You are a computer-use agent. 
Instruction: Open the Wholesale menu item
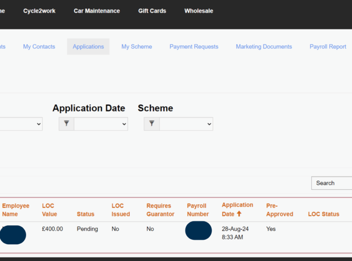(198, 11)
